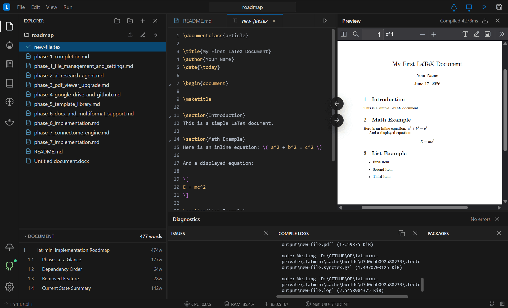Open the View menu

51,7
